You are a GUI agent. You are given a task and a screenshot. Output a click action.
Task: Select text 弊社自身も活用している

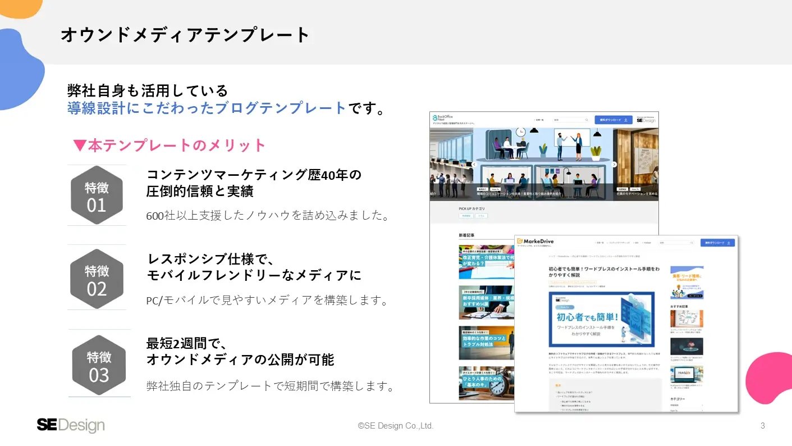point(148,90)
